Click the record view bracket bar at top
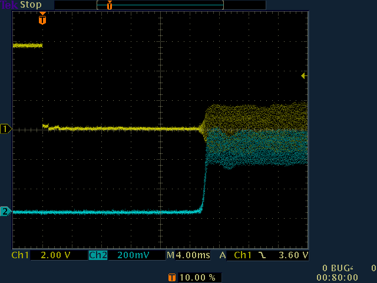 coord(160,5)
